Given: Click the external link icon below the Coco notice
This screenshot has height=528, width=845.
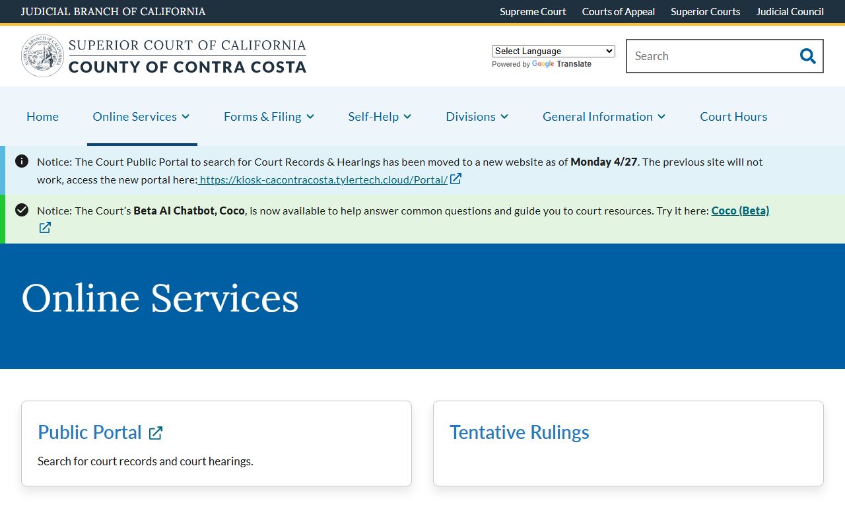Looking at the screenshot, I should click(45, 228).
